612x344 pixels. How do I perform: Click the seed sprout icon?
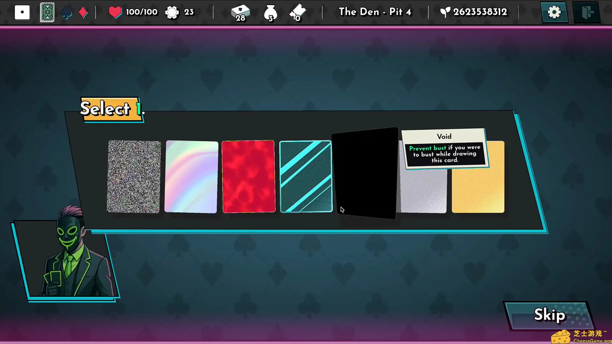(445, 12)
